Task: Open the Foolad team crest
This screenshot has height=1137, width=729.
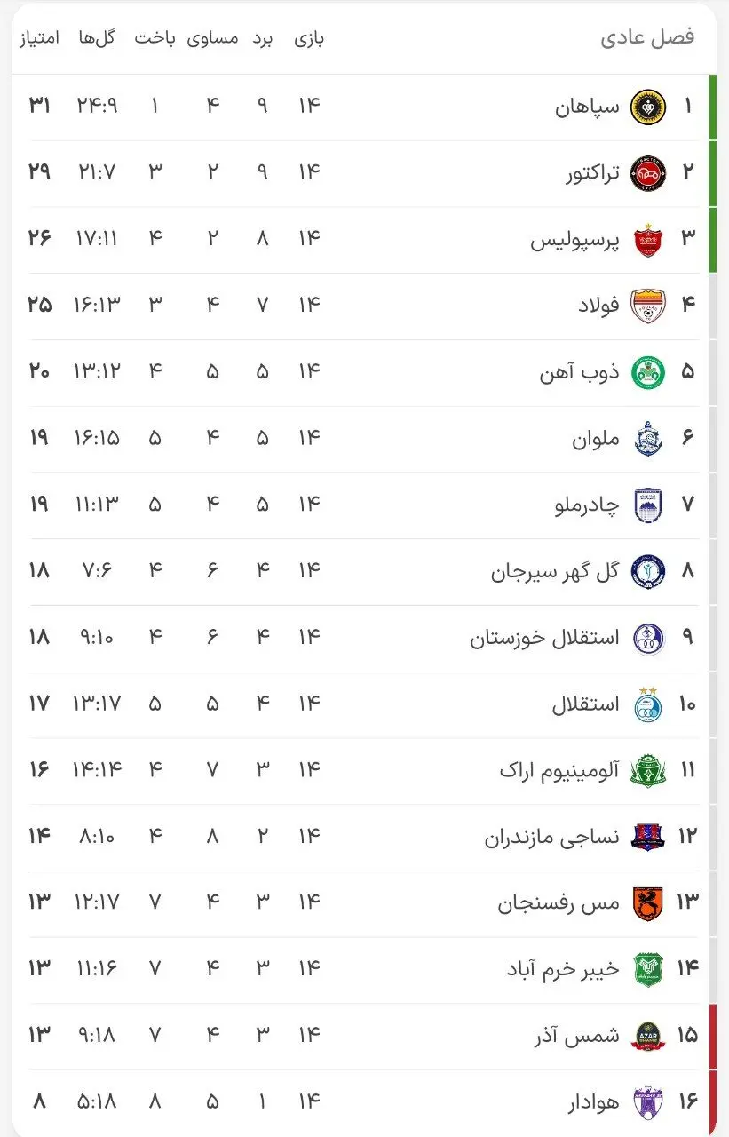Action: pos(647,306)
